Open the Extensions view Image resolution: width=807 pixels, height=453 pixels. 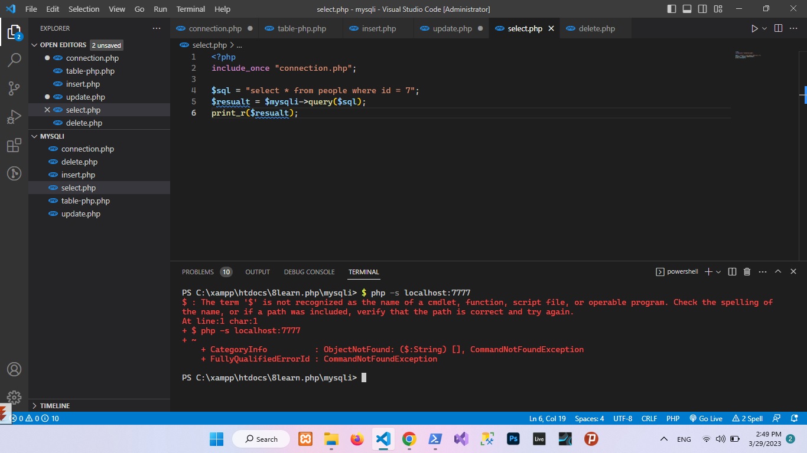pos(14,146)
